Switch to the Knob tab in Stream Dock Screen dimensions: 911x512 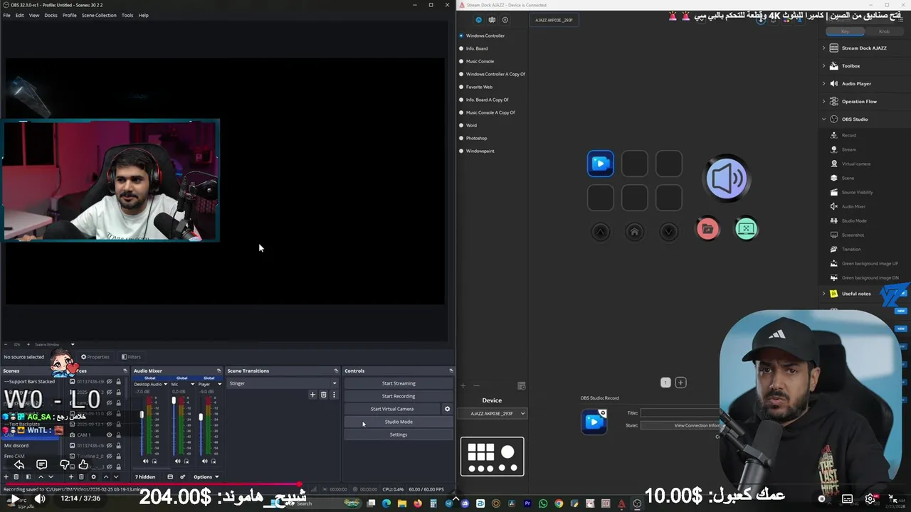pyautogui.click(x=884, y=31)
